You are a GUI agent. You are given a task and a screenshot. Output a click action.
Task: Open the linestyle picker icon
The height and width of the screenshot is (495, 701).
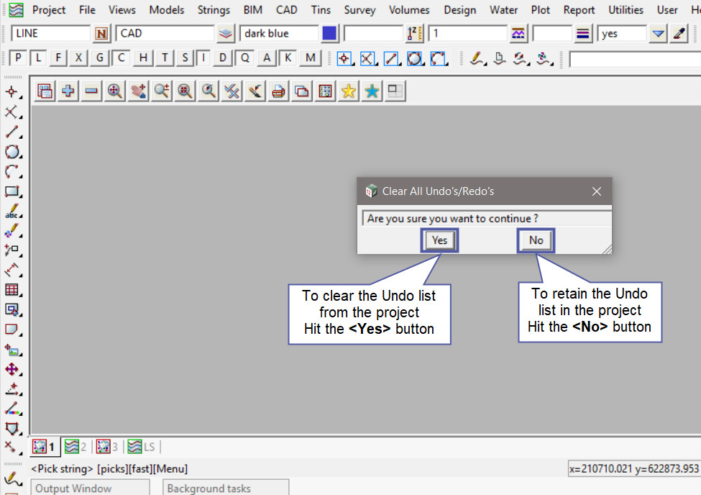[518, 34]
